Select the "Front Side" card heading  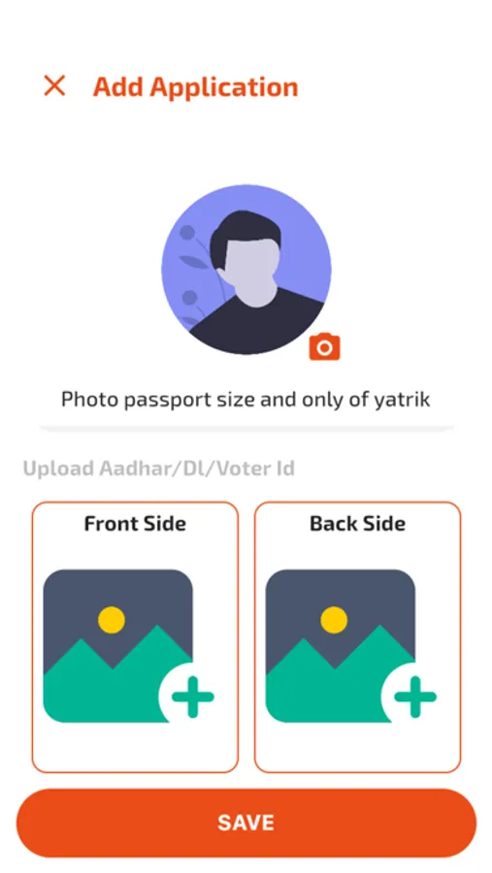click(x=135, y=524)
